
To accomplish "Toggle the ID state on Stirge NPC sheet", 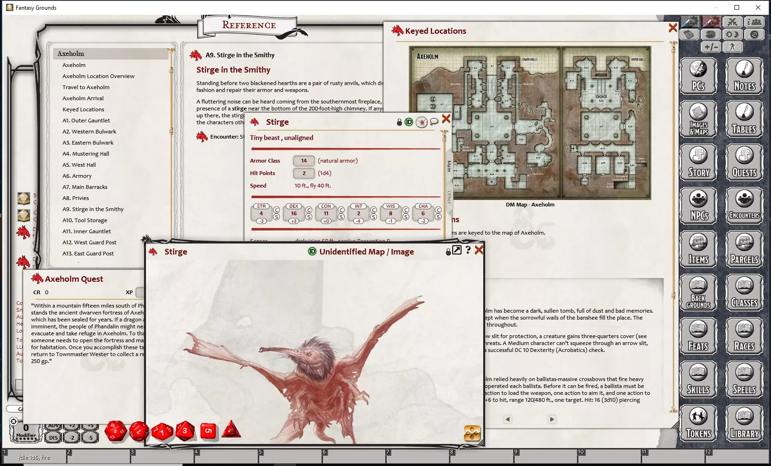I will click(409, 122).
